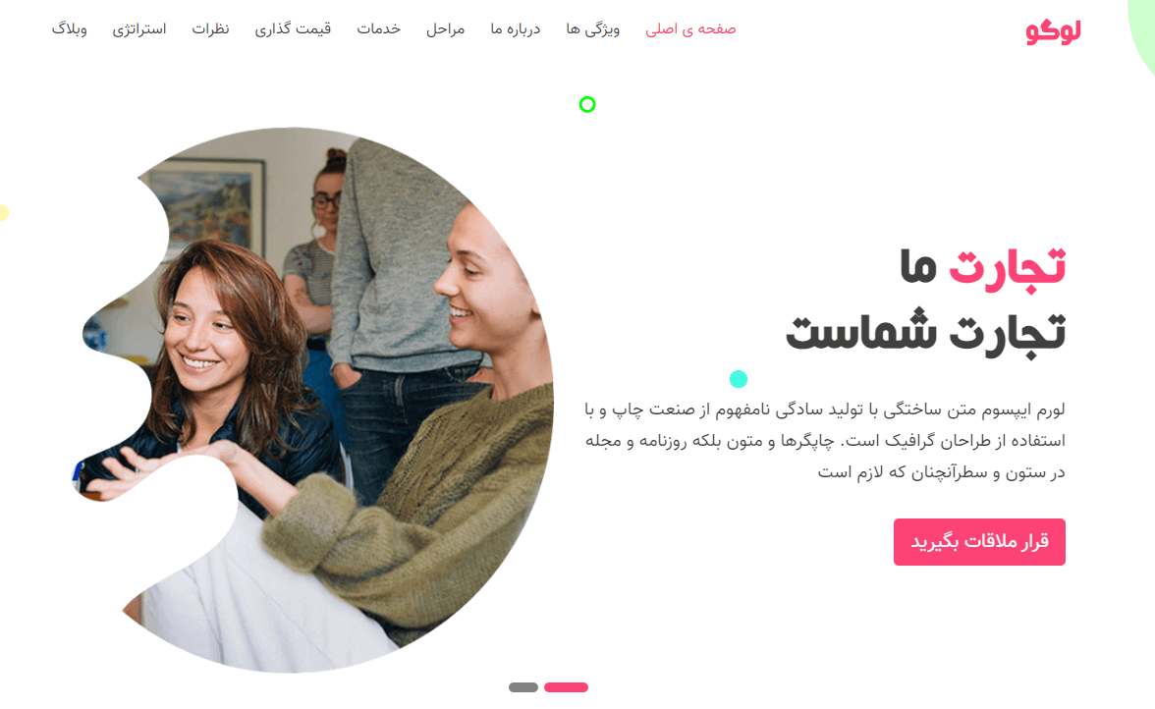Viewport: 1155px width, 709px height.
Task: Select مراحل in the top menu
Action: pos(445,29)
